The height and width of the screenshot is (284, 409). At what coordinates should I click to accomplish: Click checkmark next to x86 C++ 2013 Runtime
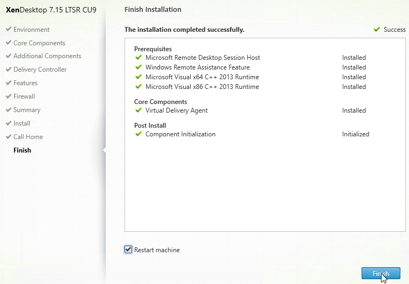[138, 86]
